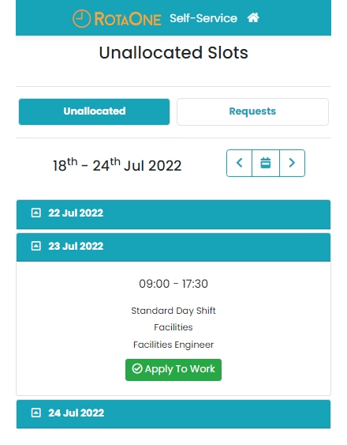The height and width of the screenshot is (445, 347).
Task: Switch to the Requests tab
Action: point(252,111)
